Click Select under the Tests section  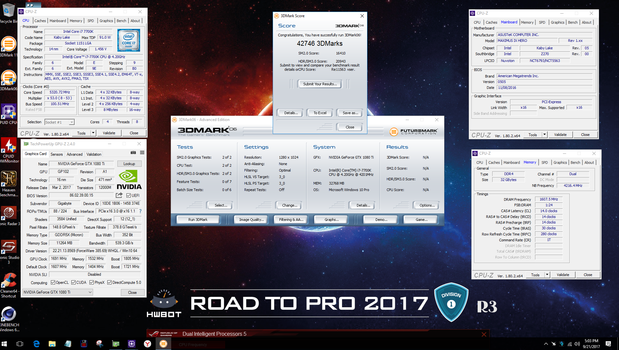(221, 205)
